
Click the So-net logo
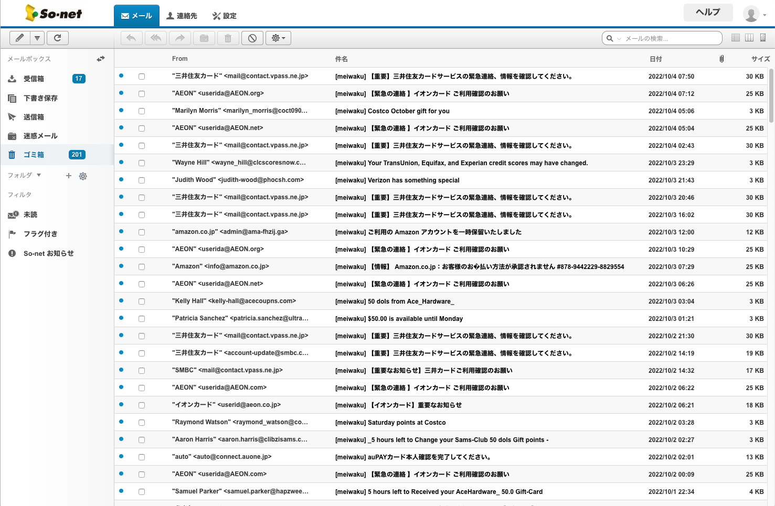pos(54,13)
